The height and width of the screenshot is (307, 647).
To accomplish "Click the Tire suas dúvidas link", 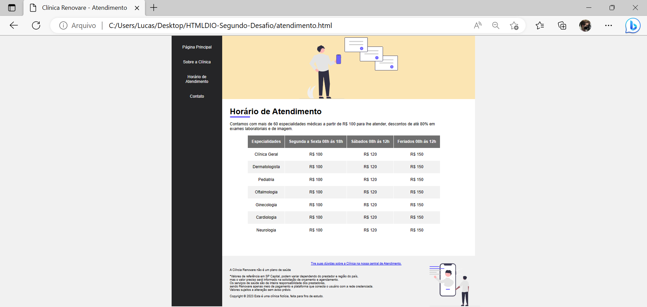I will 356,263.
